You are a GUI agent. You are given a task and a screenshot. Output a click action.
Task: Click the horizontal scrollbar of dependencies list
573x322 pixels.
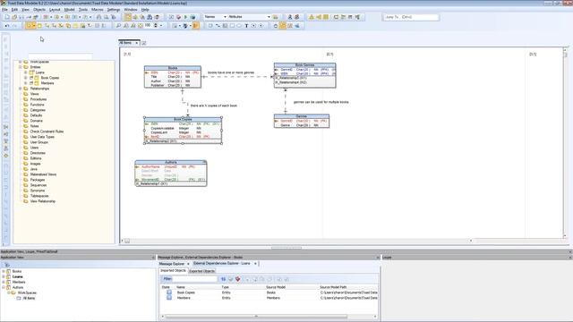256,317
